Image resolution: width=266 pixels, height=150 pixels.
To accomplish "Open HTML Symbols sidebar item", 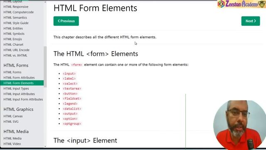I will click(x=14, y=34).
